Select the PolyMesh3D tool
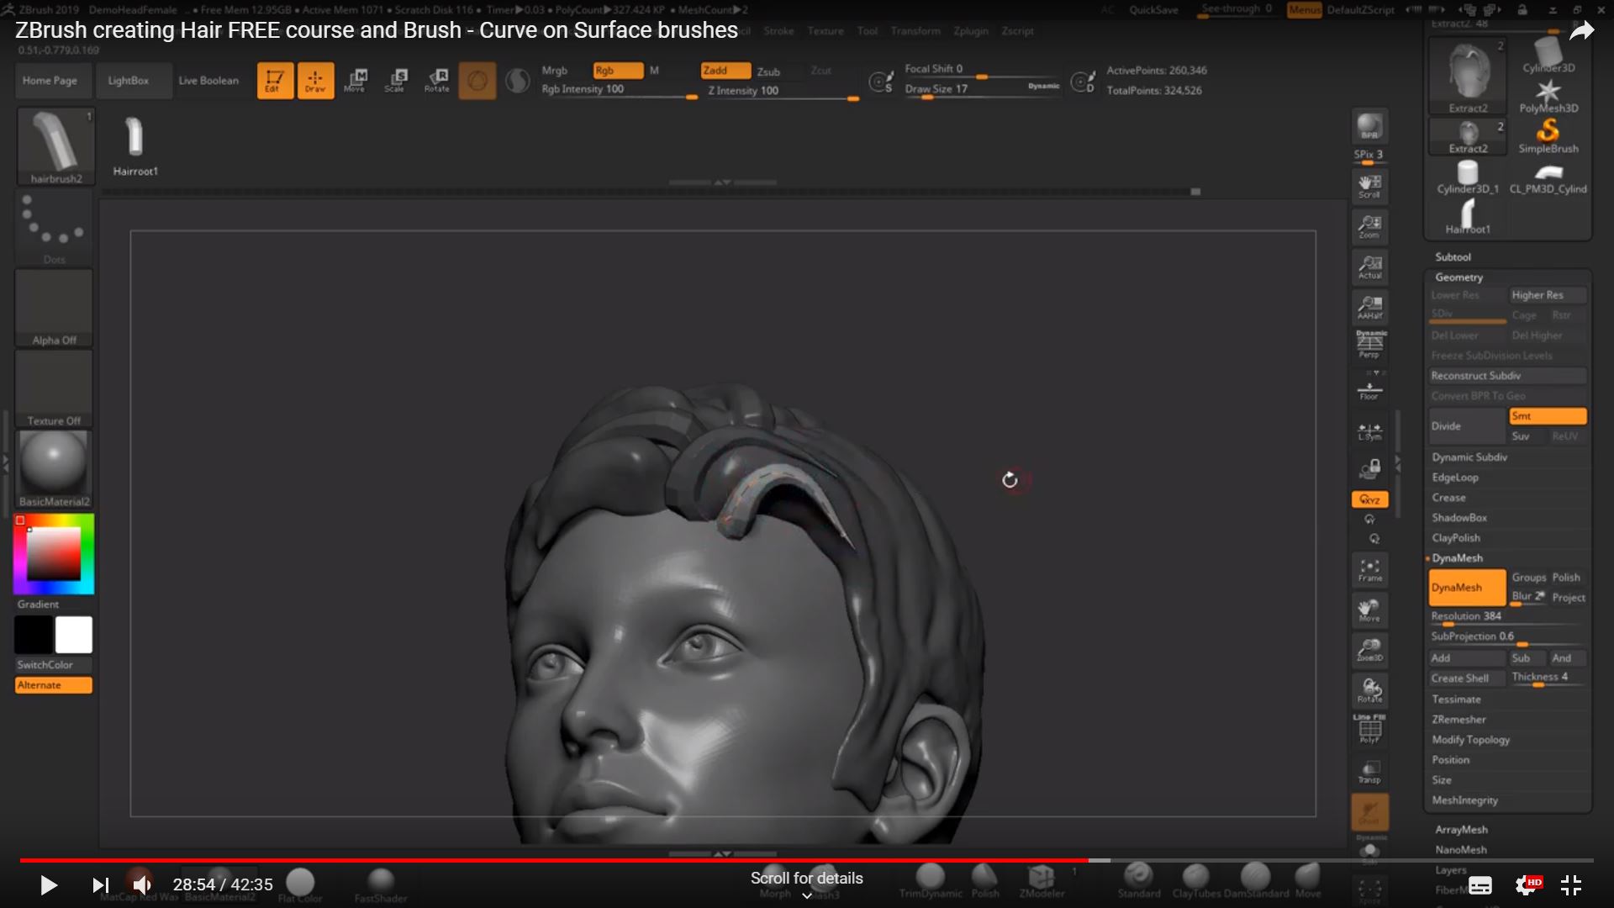Screen dimensions: 1614x908 click(x=1548, y=96)
